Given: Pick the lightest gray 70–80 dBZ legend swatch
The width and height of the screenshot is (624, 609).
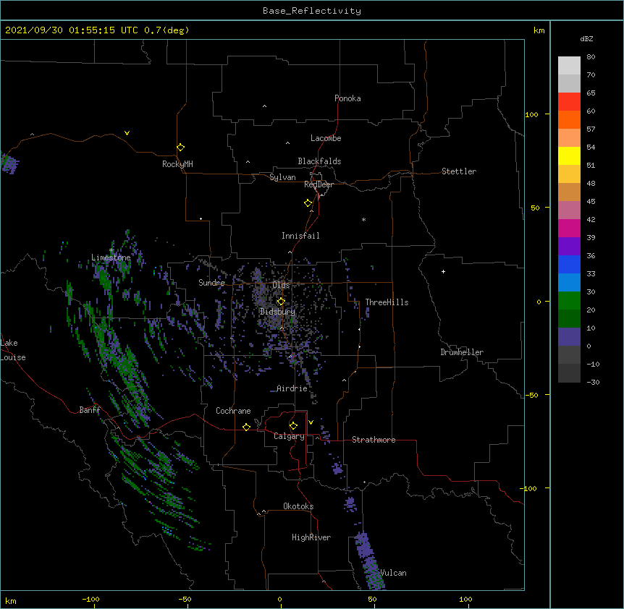Looking at the screenshot, I should click(x=569, y=66).
